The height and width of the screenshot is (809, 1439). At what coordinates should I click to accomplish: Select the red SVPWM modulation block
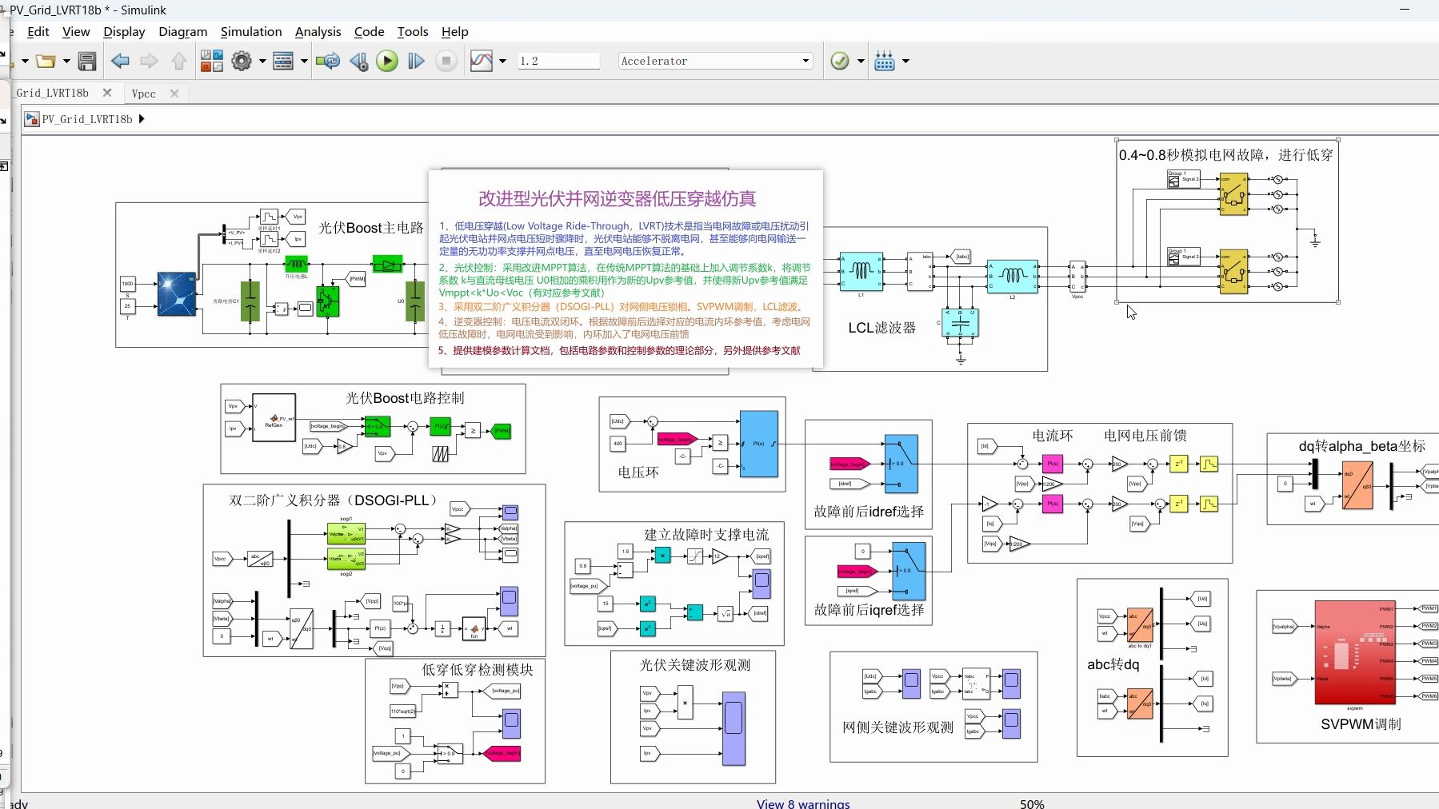coord(1355,652)
